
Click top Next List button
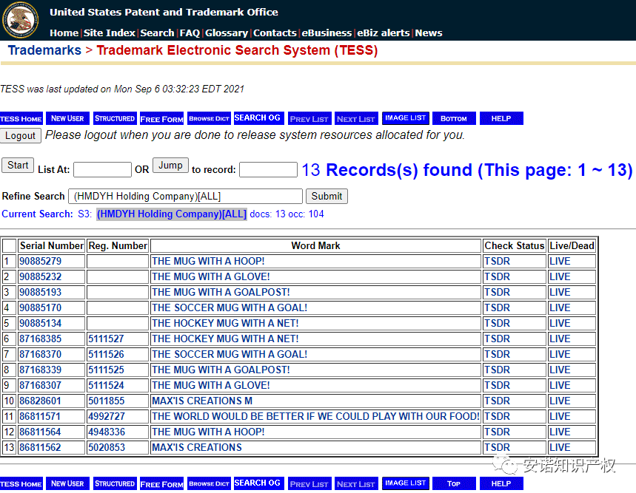pyautogui.click(x=355, y=118)
